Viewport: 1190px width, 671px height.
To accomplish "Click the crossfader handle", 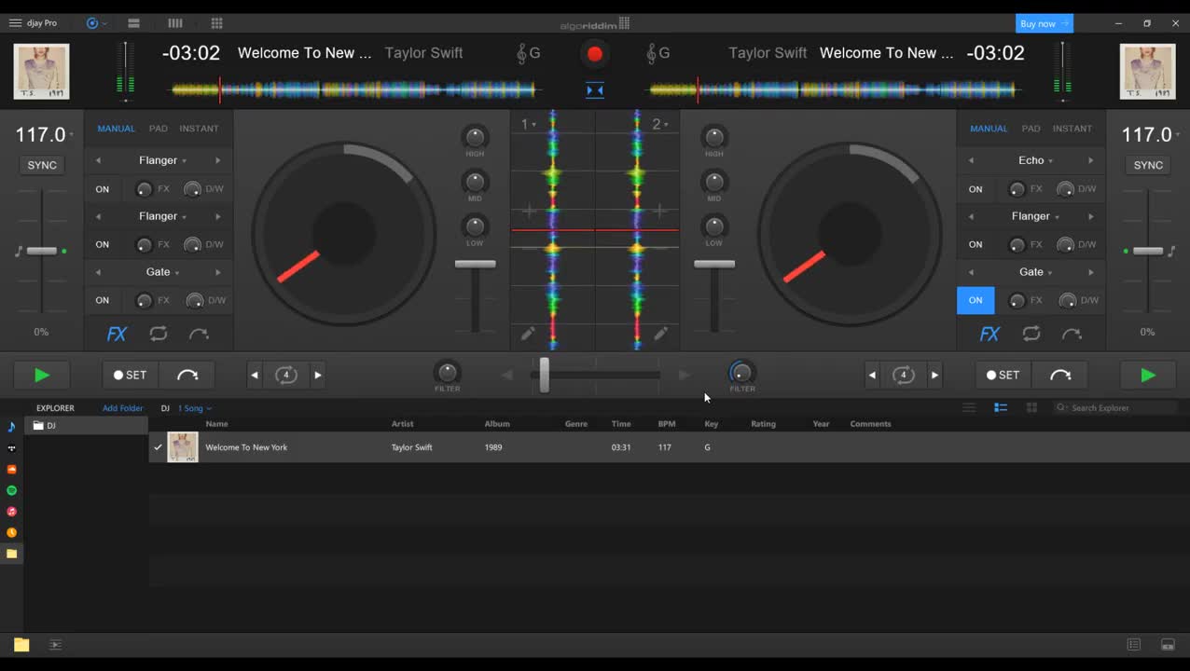I will click(544, 375).
